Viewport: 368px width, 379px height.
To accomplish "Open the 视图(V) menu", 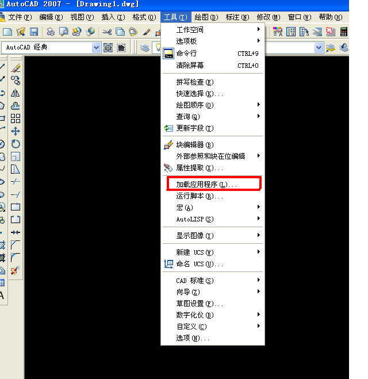I will [82, 17].
